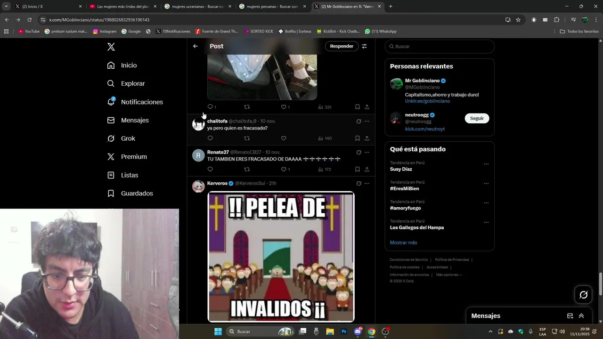View analytics of chalitofa's comment (140)
The height and width of the screenshot is (339, 603).
325,138
